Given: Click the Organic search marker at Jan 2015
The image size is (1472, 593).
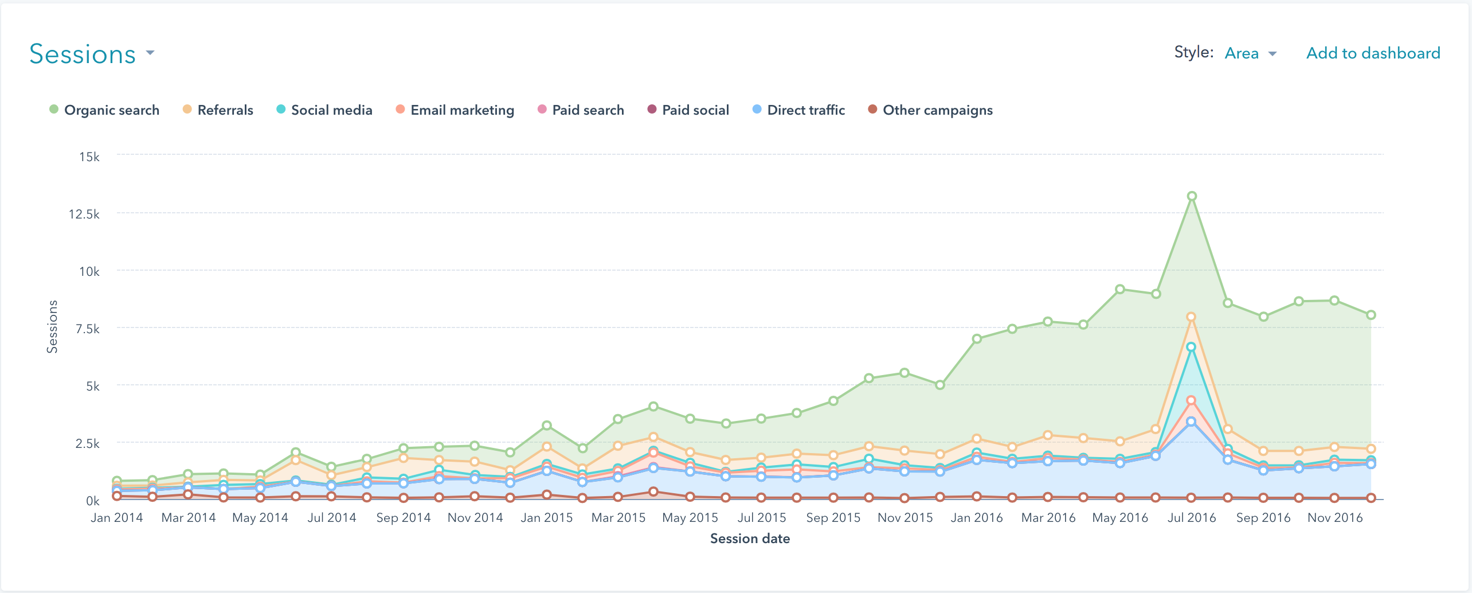Looking at the screenshot, I should tap(547, 426).
